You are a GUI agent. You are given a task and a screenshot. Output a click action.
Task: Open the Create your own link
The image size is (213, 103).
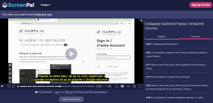coord(43,15)
